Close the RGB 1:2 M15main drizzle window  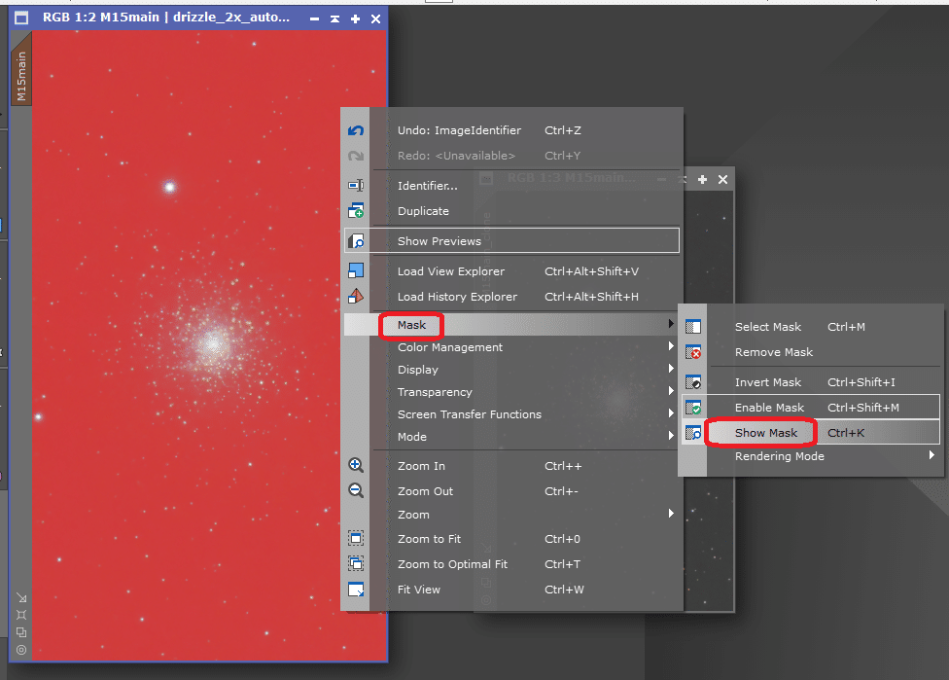pyautogui.click(x=376, y=18)
